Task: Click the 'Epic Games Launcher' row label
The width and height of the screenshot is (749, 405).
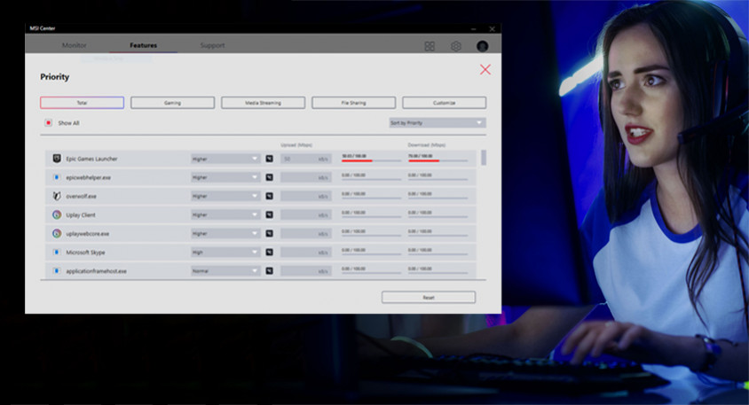Action: [91, 159]
